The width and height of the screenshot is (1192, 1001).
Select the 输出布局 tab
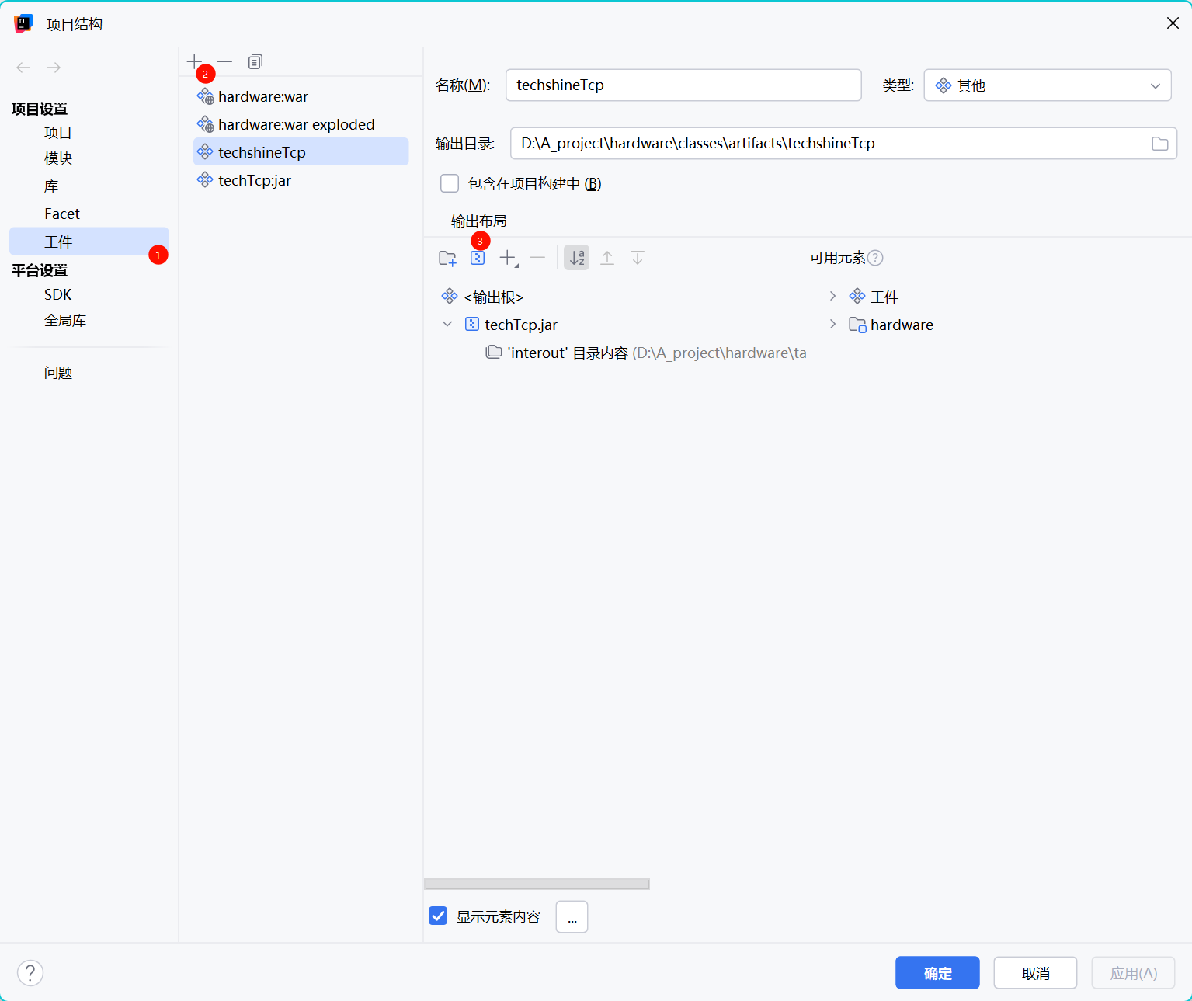tap(478, 221)
